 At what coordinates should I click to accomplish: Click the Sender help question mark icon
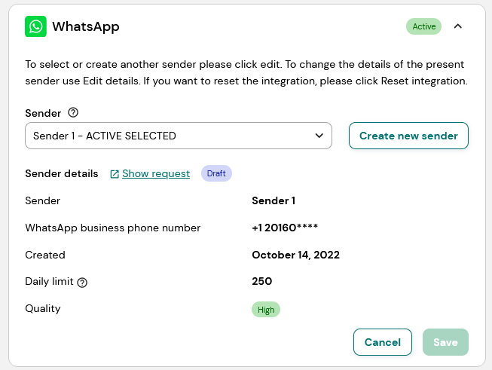click(x=73, y=112)
